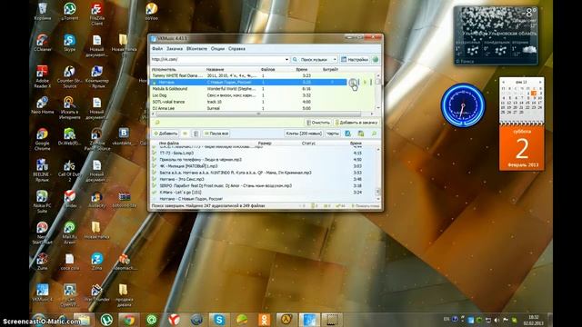This screenshot has width=582, height=327.
Task: Open the FileZilla Client desktop icon
Action: tap(96, 14)
